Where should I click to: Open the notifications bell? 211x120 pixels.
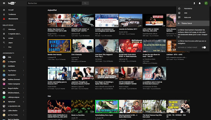click(199, 3)
